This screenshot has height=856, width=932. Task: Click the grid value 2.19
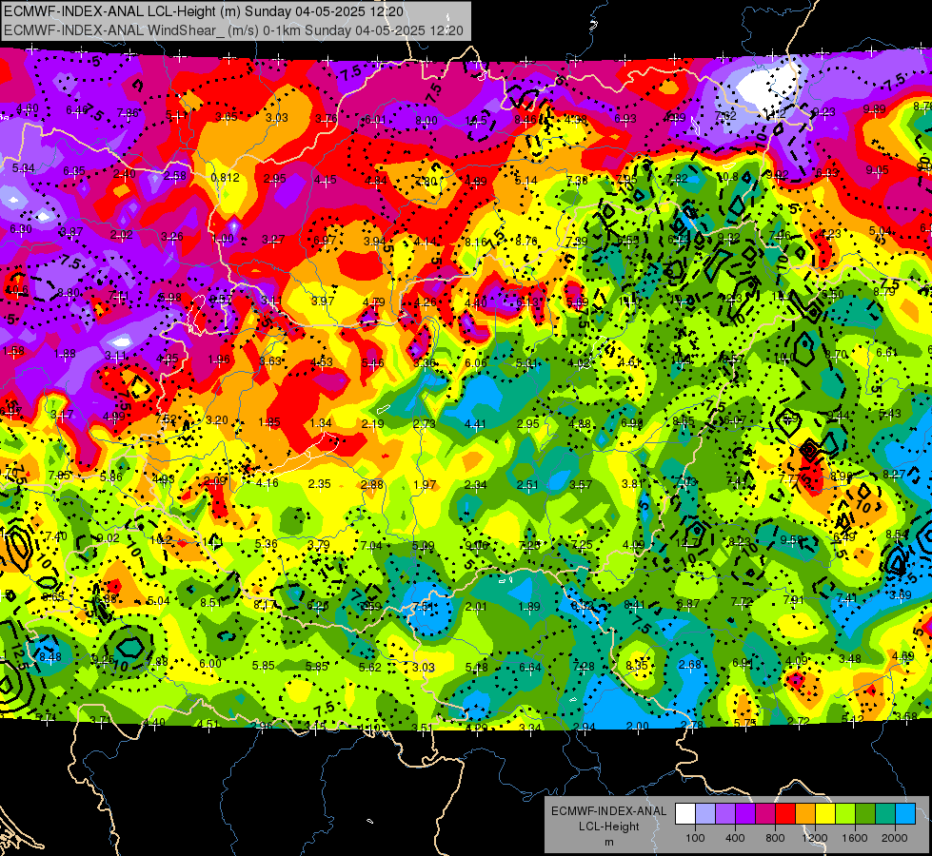(372, 423)
